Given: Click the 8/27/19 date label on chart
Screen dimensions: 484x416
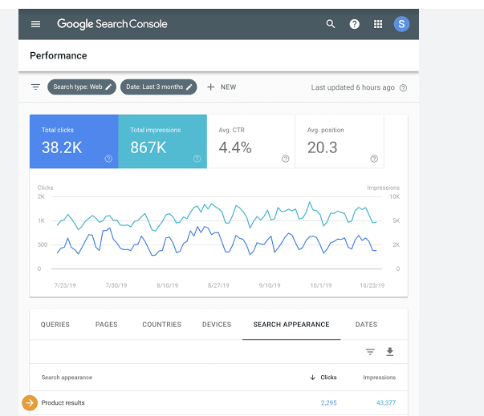Looking at the screenshot, I should [218, 285].
